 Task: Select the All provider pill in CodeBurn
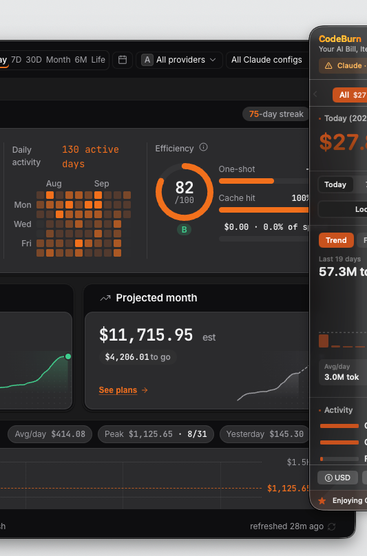coord(350,95)
